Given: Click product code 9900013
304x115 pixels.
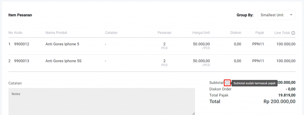Looking at the screenshot, I should [x=22, y=61].
